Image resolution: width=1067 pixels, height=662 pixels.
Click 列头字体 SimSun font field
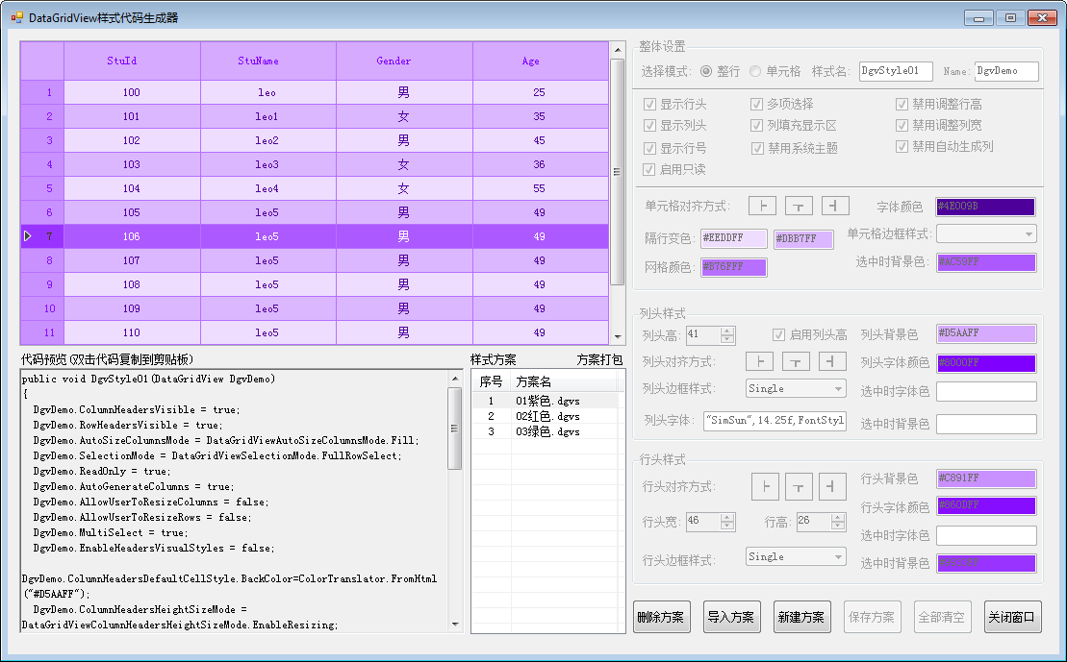(x=775, y=421)
